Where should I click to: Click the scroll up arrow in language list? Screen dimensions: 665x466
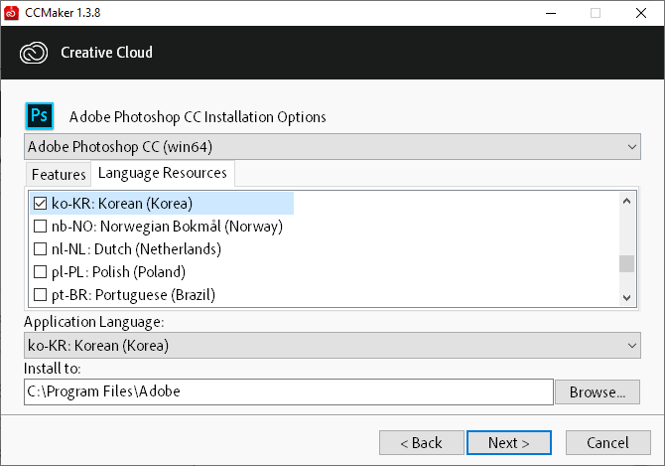pyautogui.click(x=627, y=201)
